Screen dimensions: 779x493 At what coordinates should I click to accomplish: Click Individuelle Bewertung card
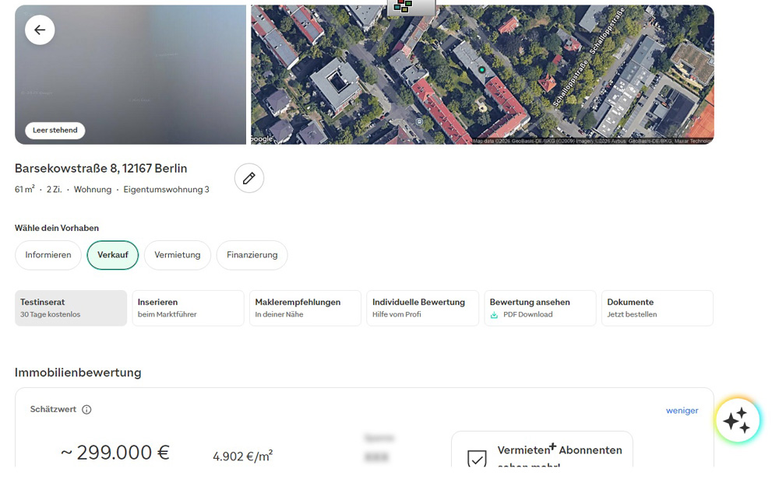tap(422, 308)
